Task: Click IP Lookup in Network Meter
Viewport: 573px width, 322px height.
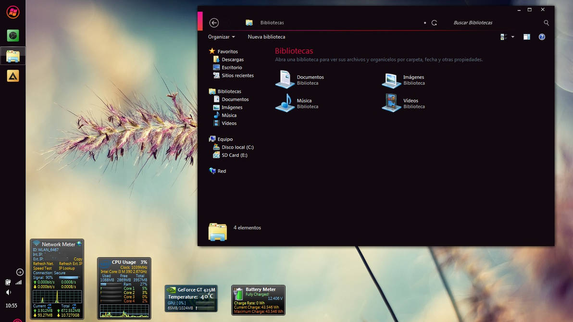Action: pos(66,268)
